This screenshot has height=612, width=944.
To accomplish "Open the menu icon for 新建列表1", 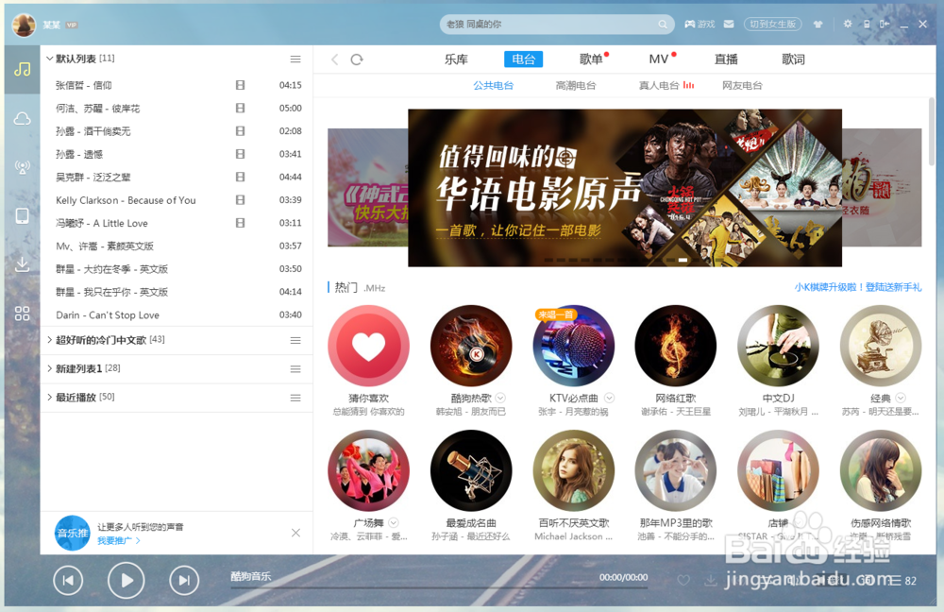I will 295,368.
